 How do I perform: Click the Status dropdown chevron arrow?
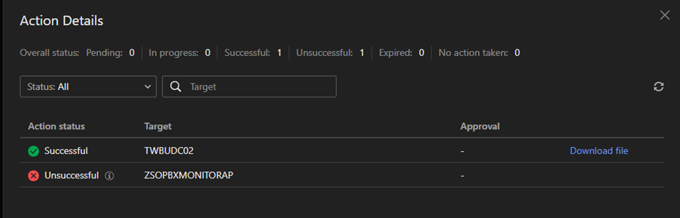point(147,87)
